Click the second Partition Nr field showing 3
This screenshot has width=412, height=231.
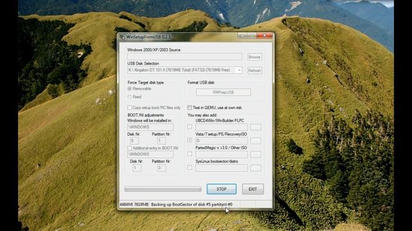(162, 168)
